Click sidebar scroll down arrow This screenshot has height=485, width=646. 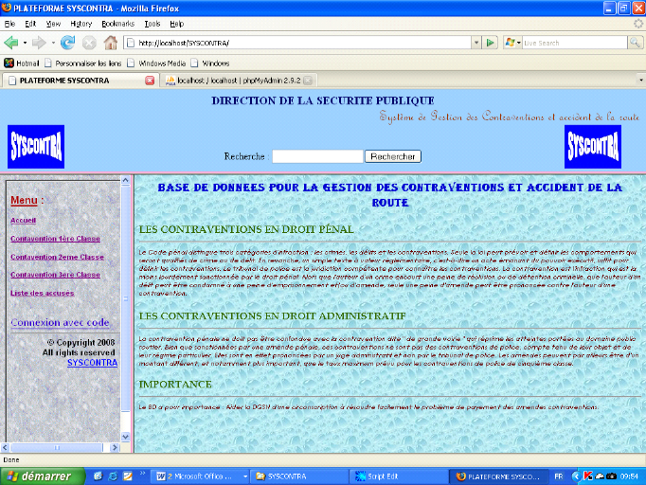[x=126, y=437]
